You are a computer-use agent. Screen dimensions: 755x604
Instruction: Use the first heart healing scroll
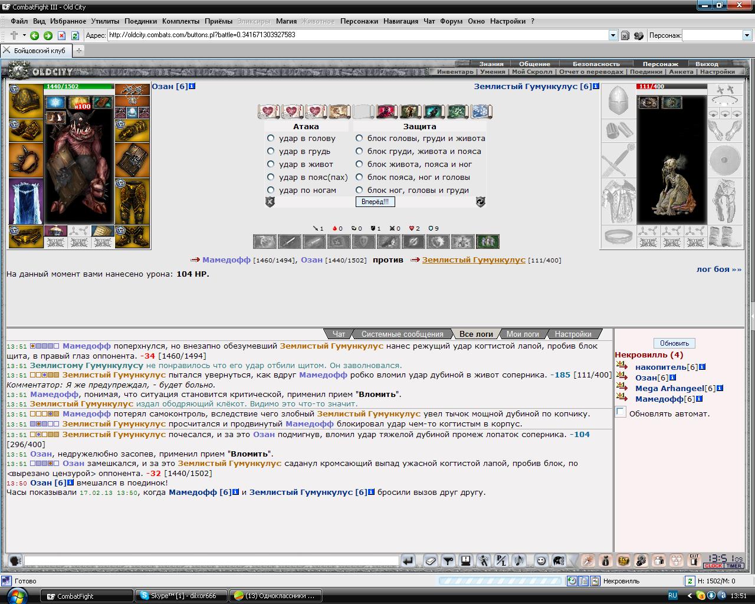268,111
